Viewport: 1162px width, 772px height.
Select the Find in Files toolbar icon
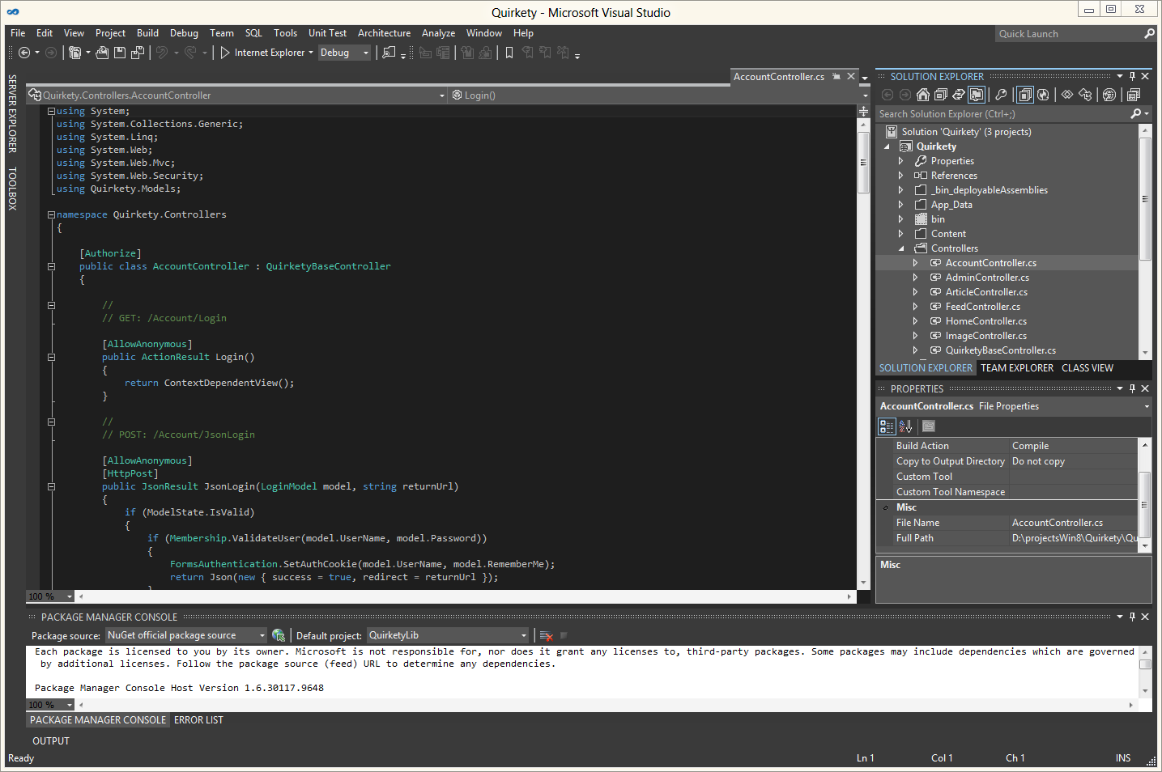pyautogui.click(x=389, y=53)
